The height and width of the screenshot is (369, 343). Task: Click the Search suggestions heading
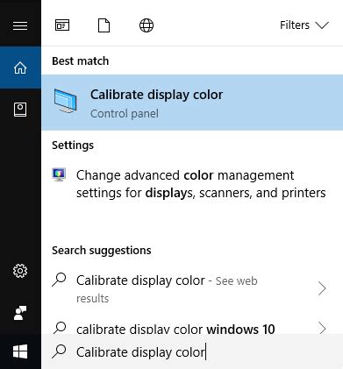(x=102, y=251)
